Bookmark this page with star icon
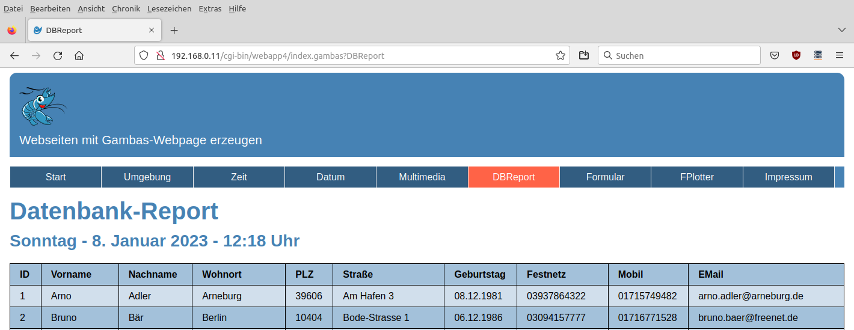Screen dimensions: 854x330 pyautogui.click(x=560, y=56)
